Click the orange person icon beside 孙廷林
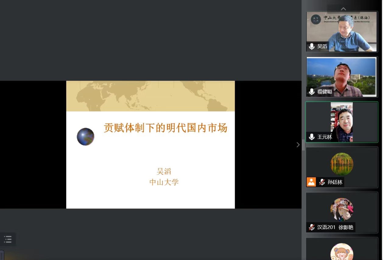383x260 pixels. 311,182
